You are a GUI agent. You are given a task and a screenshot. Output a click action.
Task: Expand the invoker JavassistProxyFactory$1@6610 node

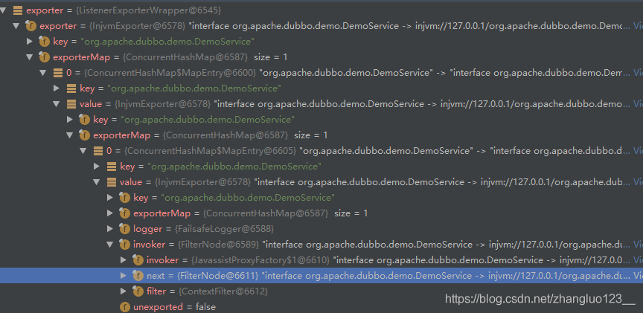pyautogui.click(x=124, y=259)
